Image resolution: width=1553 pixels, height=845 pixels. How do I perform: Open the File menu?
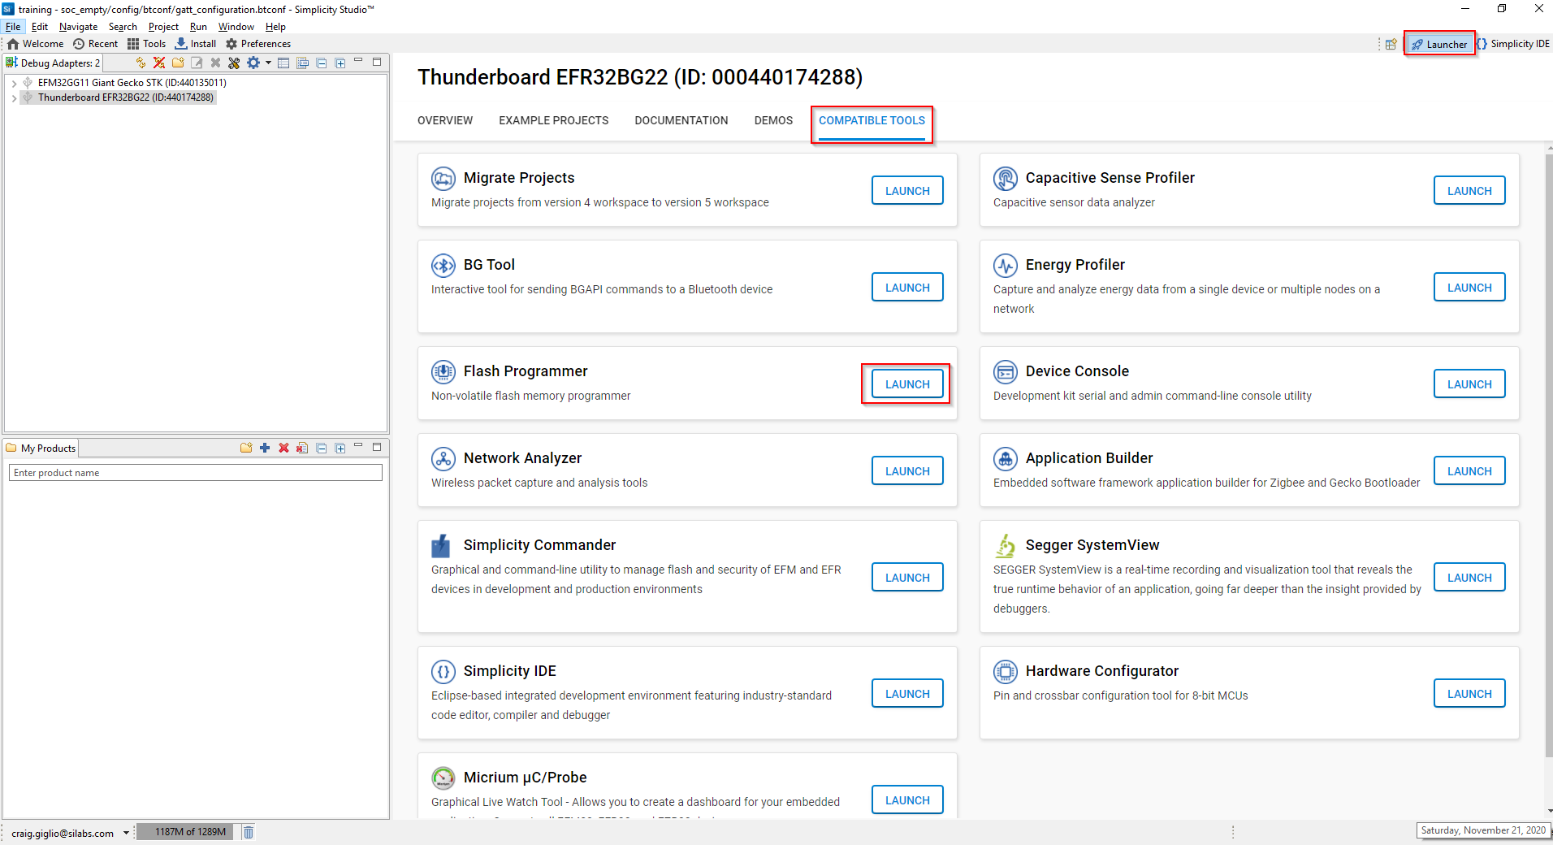tap(13, 27)
